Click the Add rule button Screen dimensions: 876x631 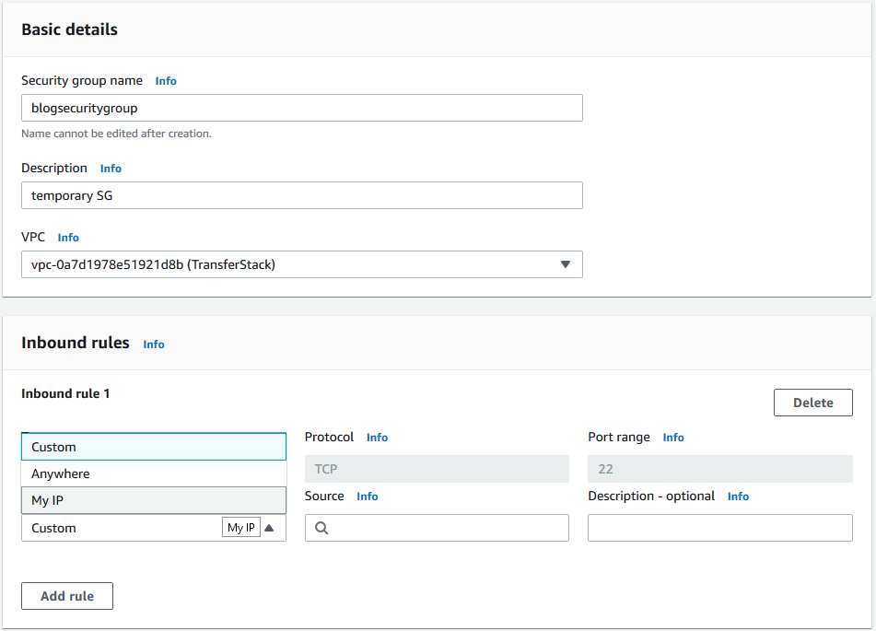66,595
